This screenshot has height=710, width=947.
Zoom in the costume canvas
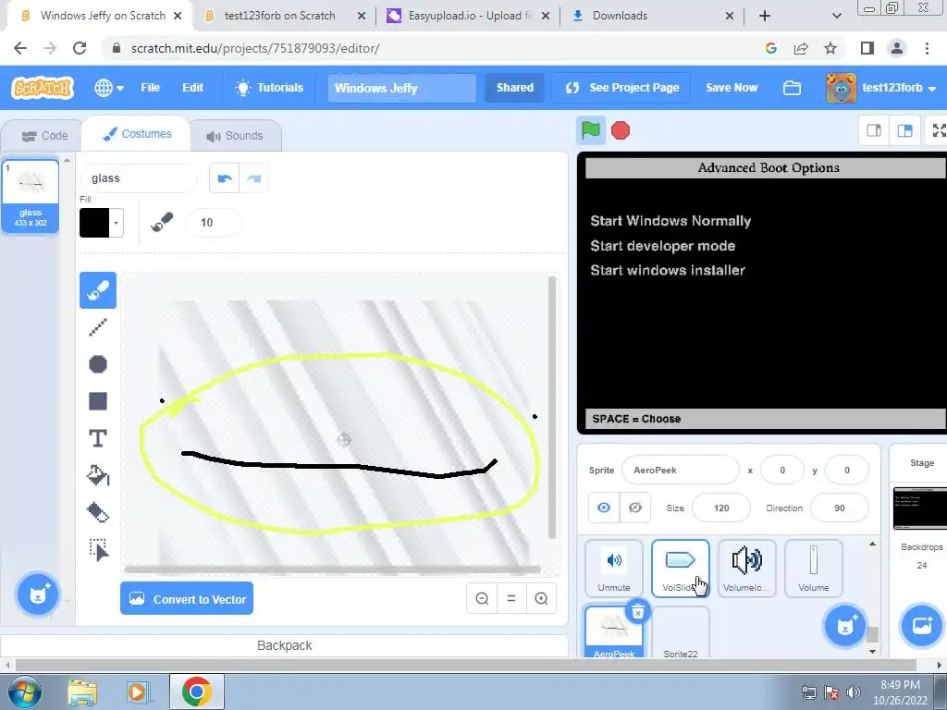point(541,598)
